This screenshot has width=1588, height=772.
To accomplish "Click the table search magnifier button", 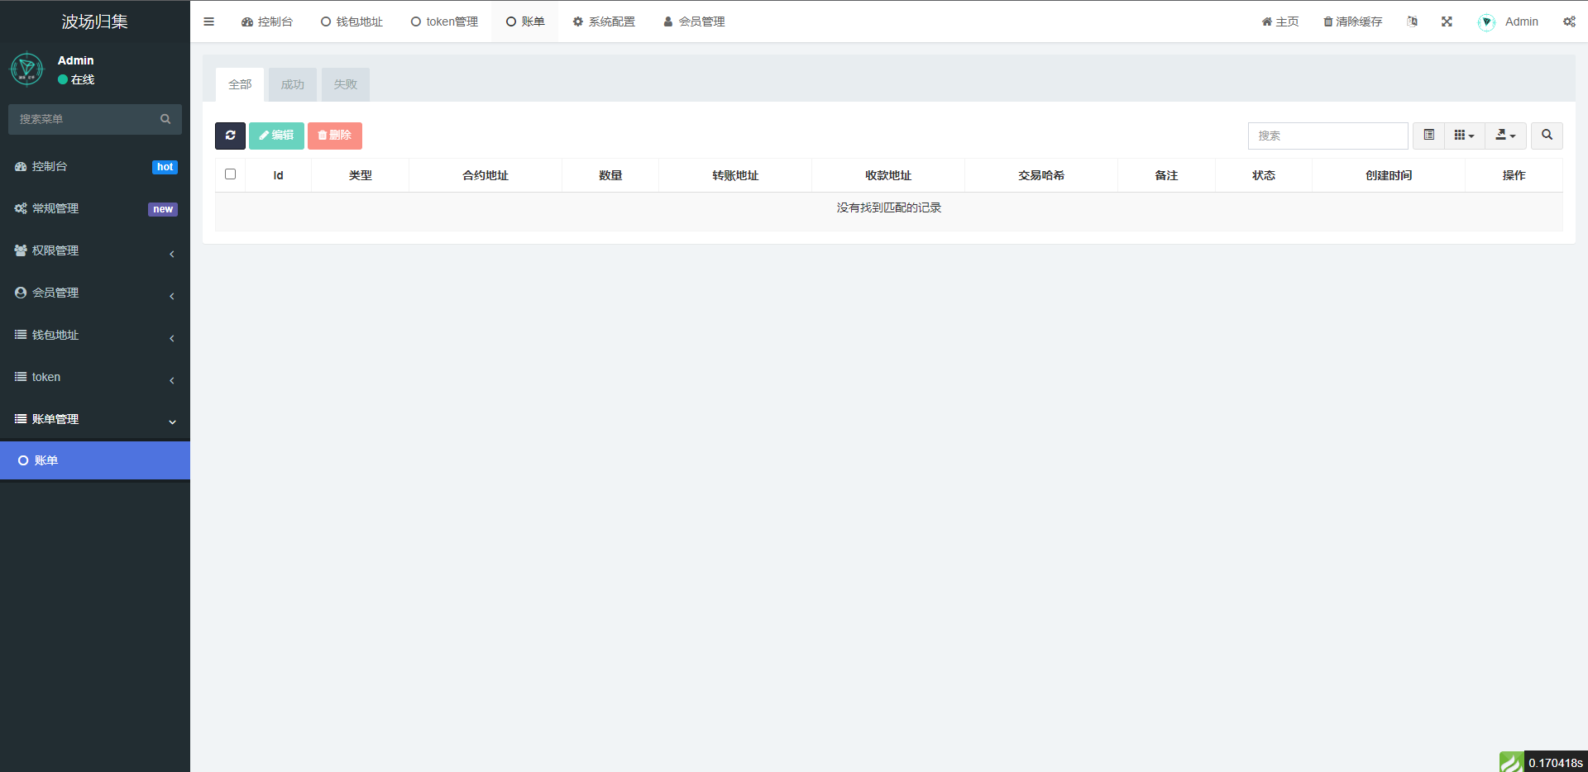I will click(1546, 136).
